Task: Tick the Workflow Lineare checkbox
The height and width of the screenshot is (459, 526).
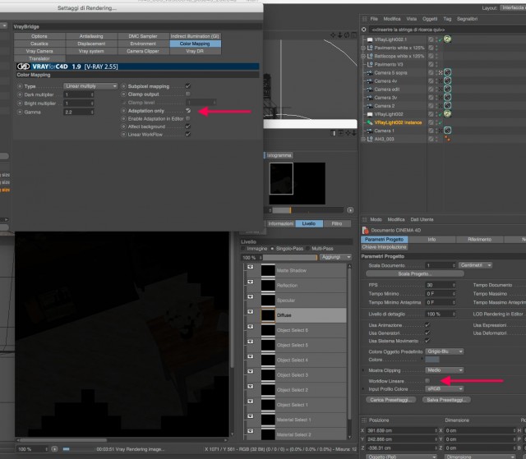Action: pyautogui.click(x=427, y=381)
